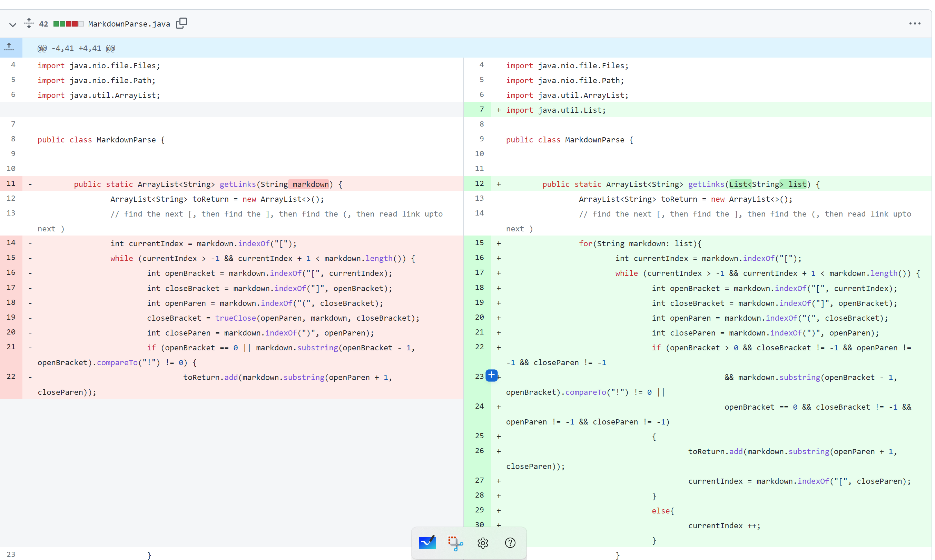Click left-side line number 23
935x560 pixels.
coord(11,554)
